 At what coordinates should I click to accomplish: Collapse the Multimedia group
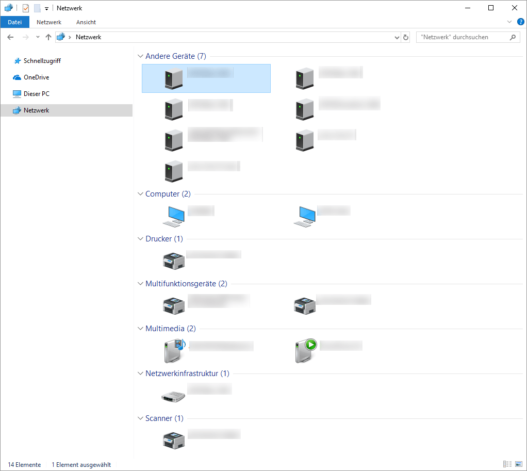(140, 328)
